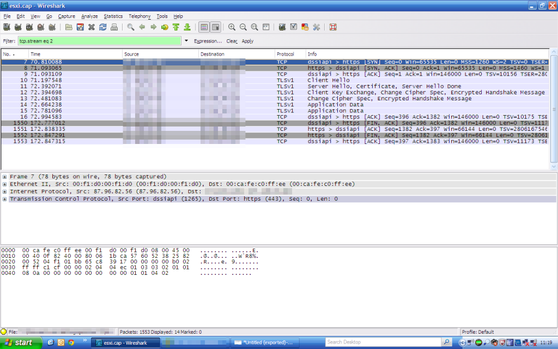Screen dimensions: 558x349
Task: Clear the display filter
Action: coord(232,41)
